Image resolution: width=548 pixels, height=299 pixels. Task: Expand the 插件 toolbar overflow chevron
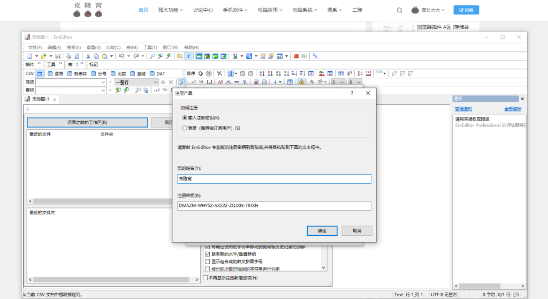click(39, 64)
